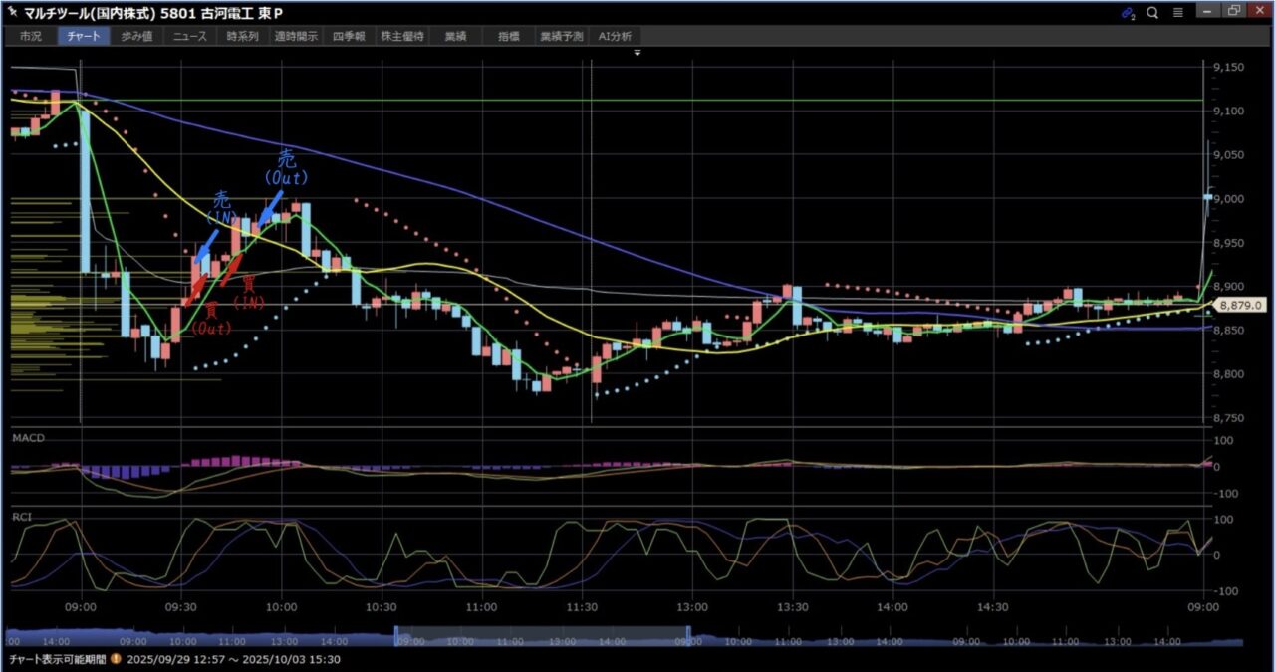Image resolution: width=1275 pixels, height=672 pixels.
Task: Expand the small arrow below the tab bar
Action: click(637, 52)
